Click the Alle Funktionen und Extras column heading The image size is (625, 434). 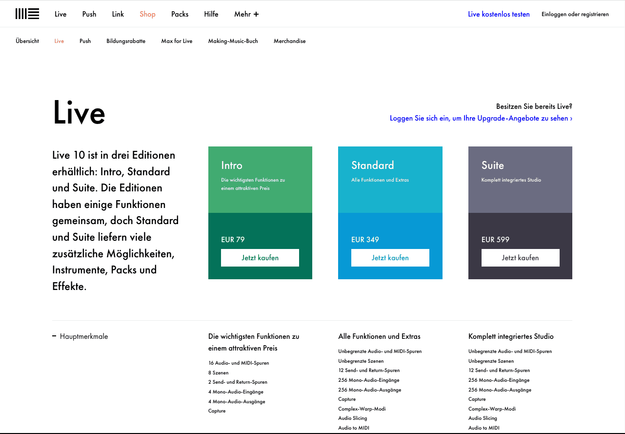379,336
